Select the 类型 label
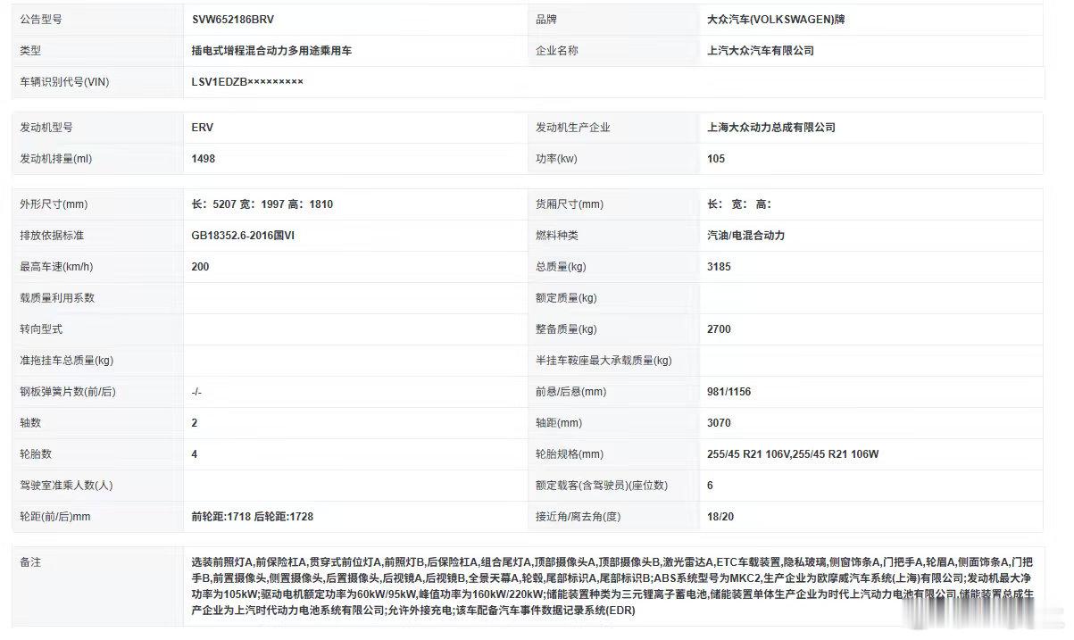This screenshot has height=640, width=1074. tap(30, 51)
